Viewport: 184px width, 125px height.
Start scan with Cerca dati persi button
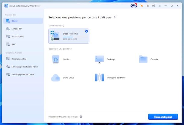tap(163, 117)
